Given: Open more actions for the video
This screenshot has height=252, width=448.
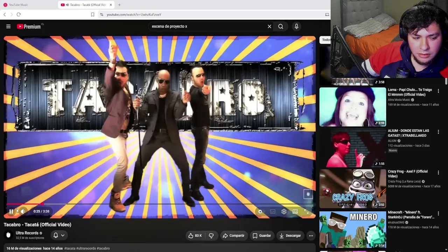Looking at the screenshot, I should (311, 236).
